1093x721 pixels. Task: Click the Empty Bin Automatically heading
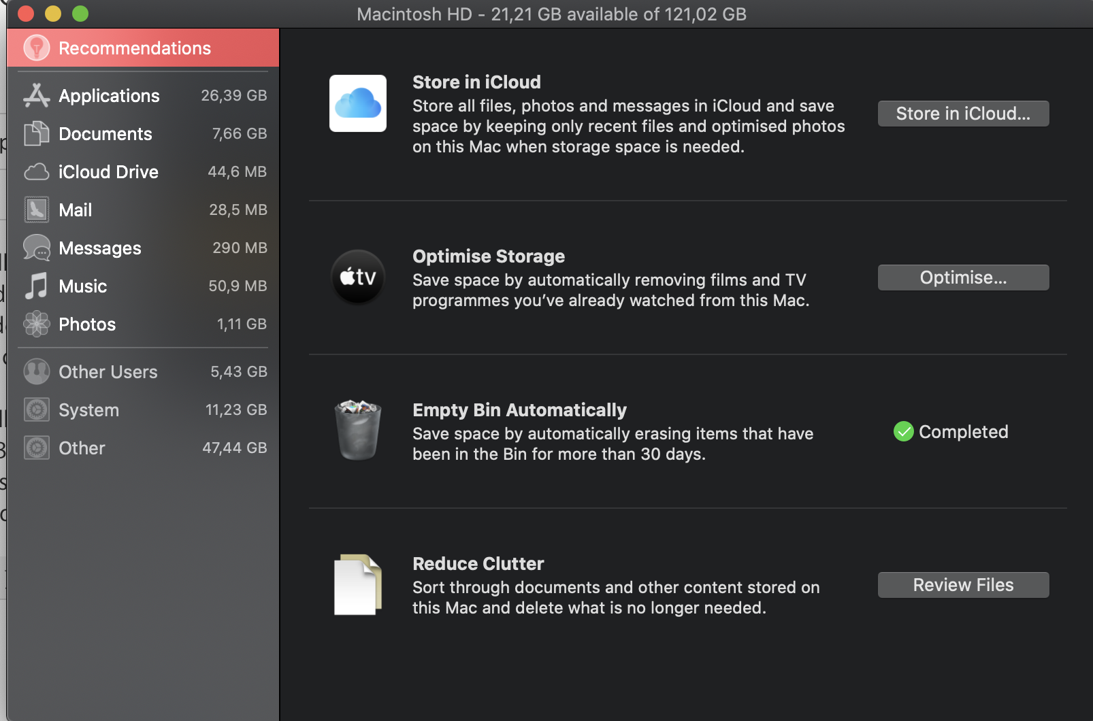[x=519, y=410]
